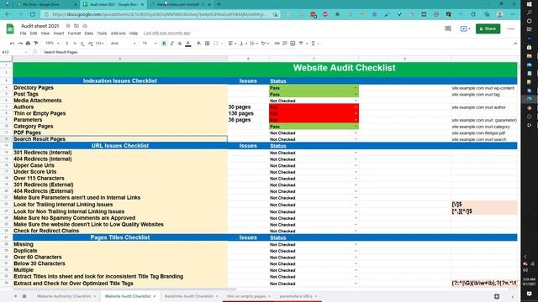Click the Redo icon in toolbar

[20, 44]
